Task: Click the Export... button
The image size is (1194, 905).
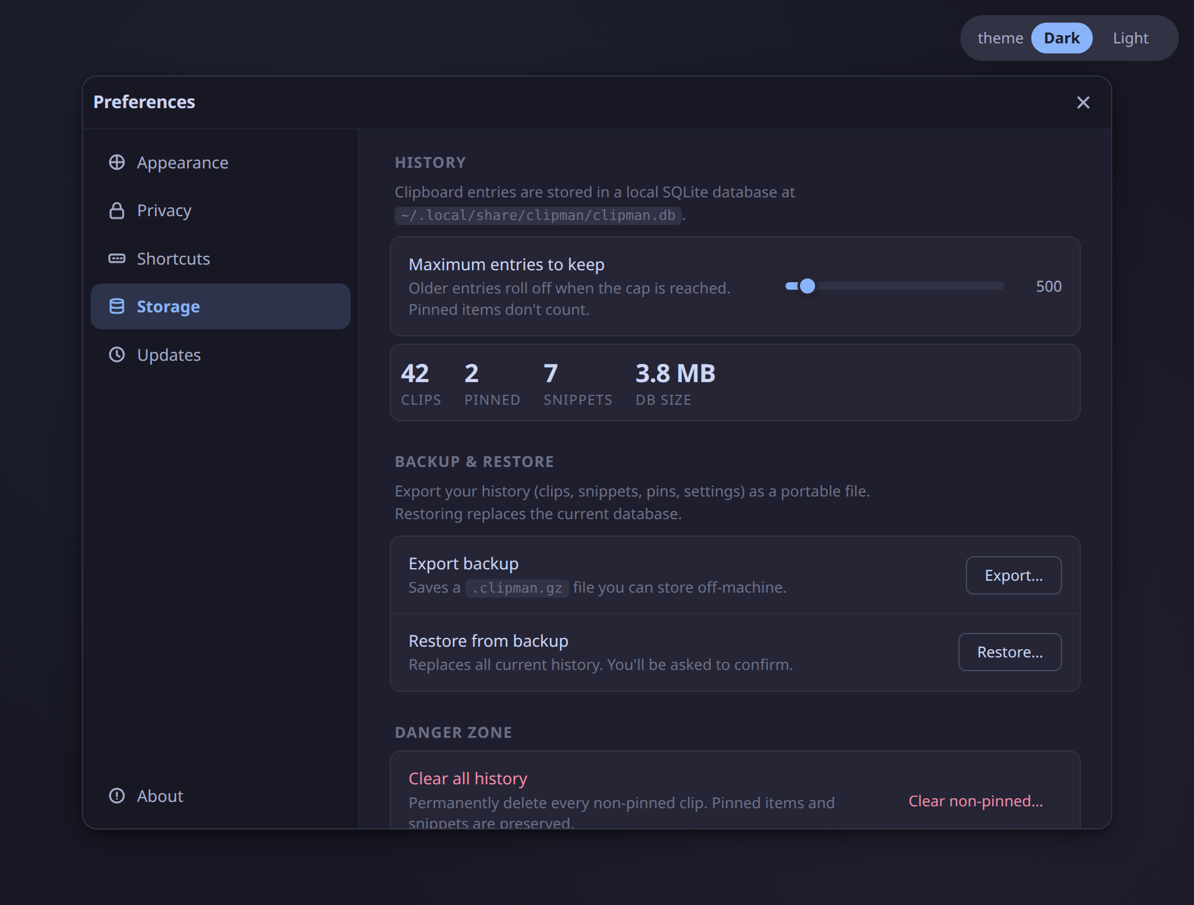Action: coord(1013,575)
